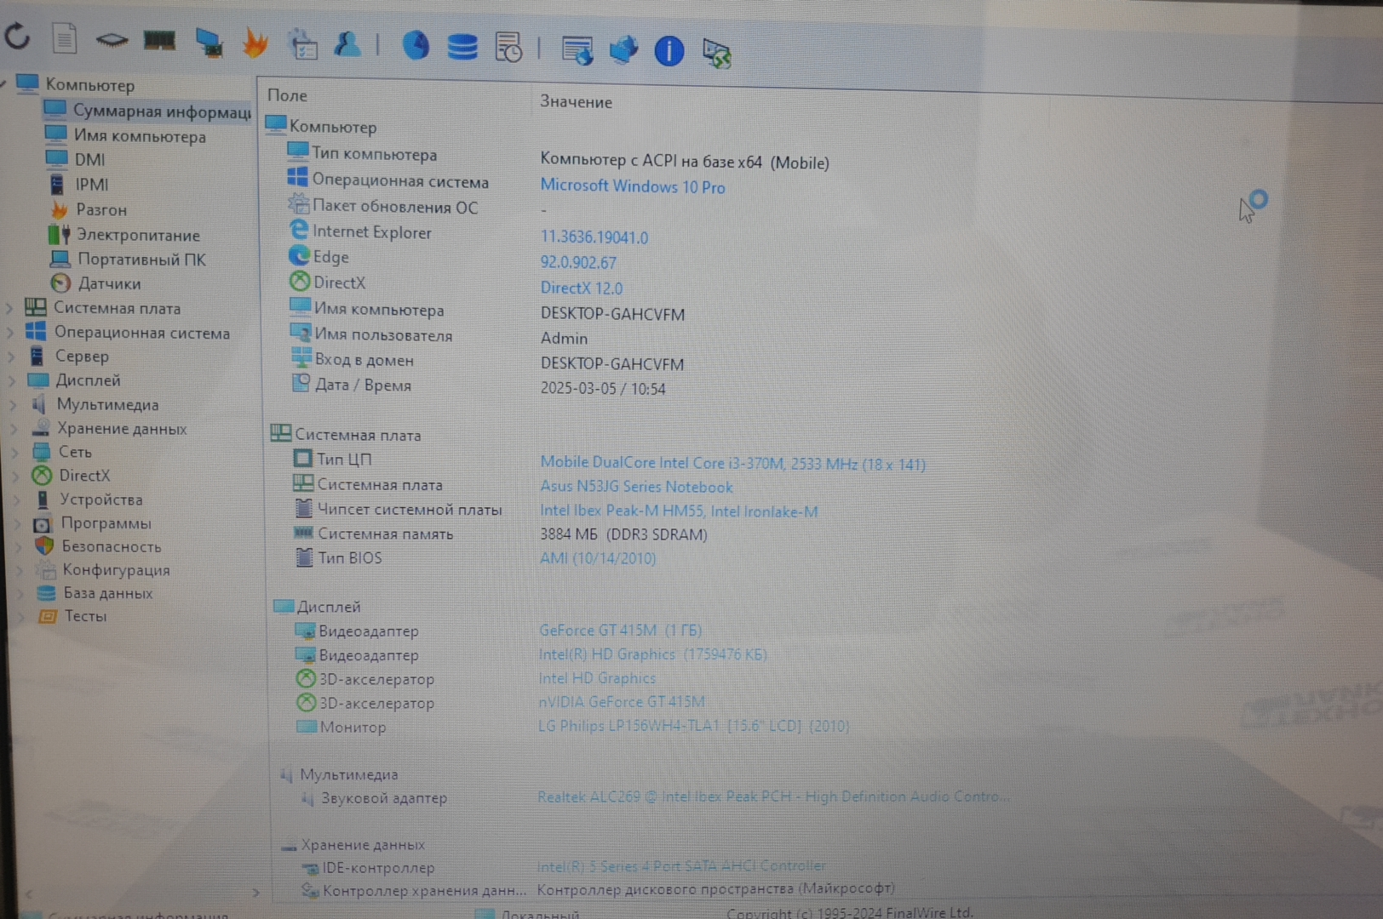Click the blue info circle toolbar icon
This screenshot has height=919, width=1383.
pyautogui.click(x=669, y=51)
